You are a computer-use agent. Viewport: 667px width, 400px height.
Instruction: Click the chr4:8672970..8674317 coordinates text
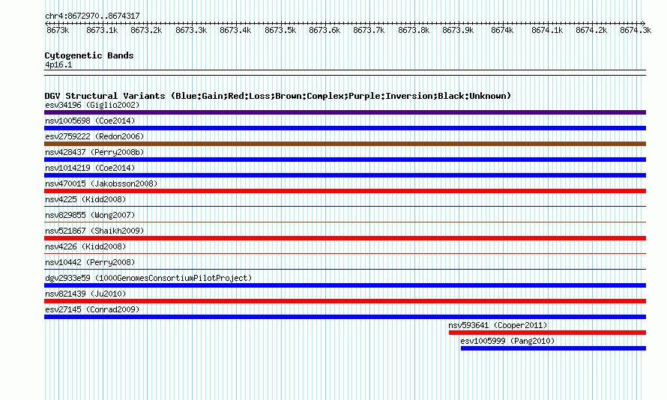pos(92,16)
